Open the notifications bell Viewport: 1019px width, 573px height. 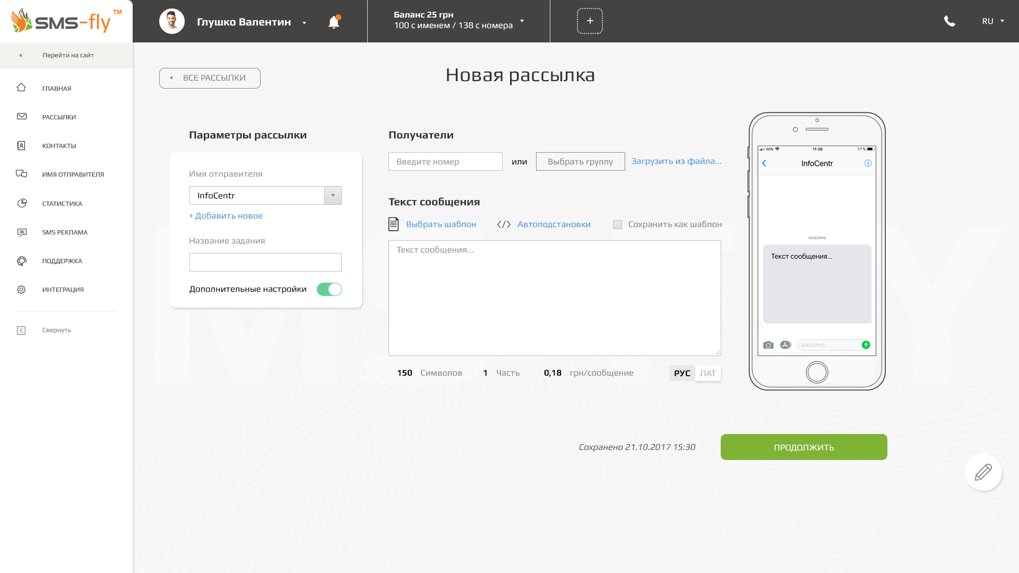coord(334,22)
